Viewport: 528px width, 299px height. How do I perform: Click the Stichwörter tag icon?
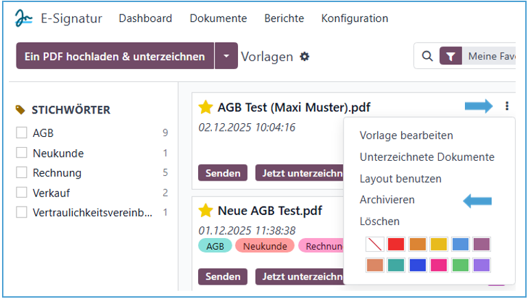pos(21,110)
